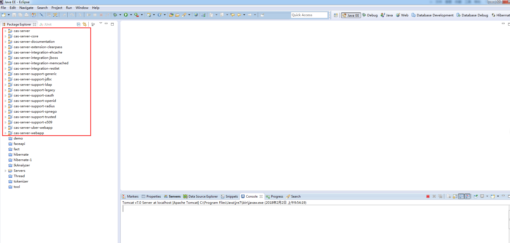Expand the cas-server project node
Viewport: 510px width, 243px height.
point(5,31)
